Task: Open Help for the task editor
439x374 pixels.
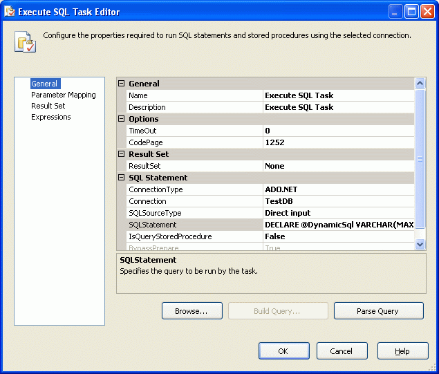Action: tap(402, 350)
